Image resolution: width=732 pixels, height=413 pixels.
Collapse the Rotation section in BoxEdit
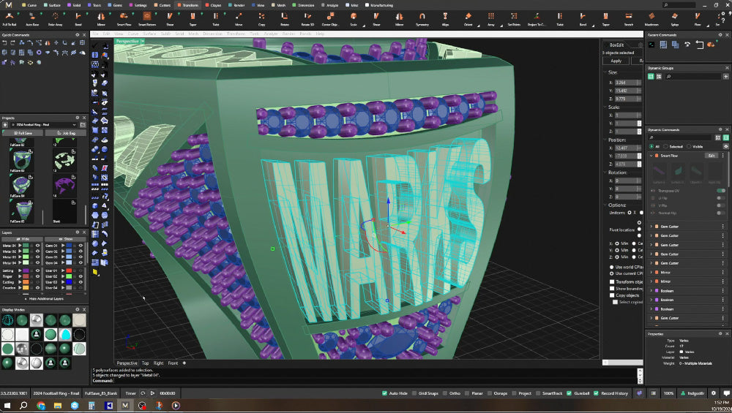click(x=605, y=173)
